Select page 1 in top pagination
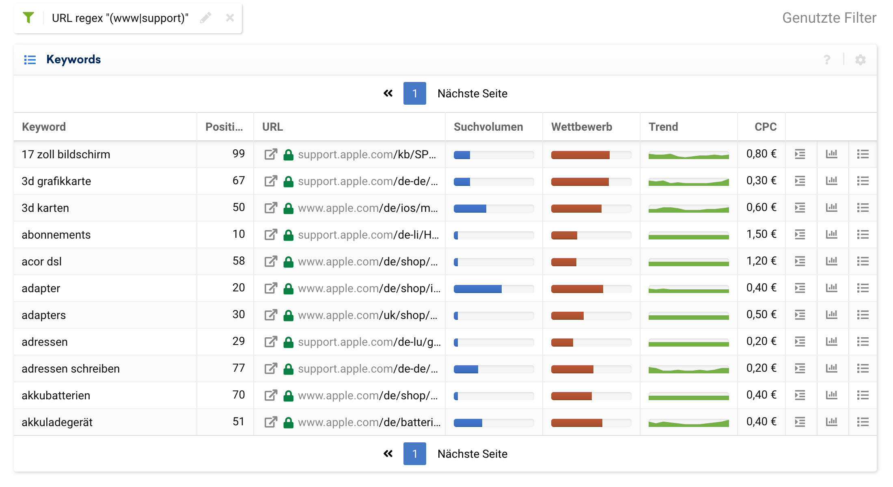This screenshot has height=487, width=893. 414,93
